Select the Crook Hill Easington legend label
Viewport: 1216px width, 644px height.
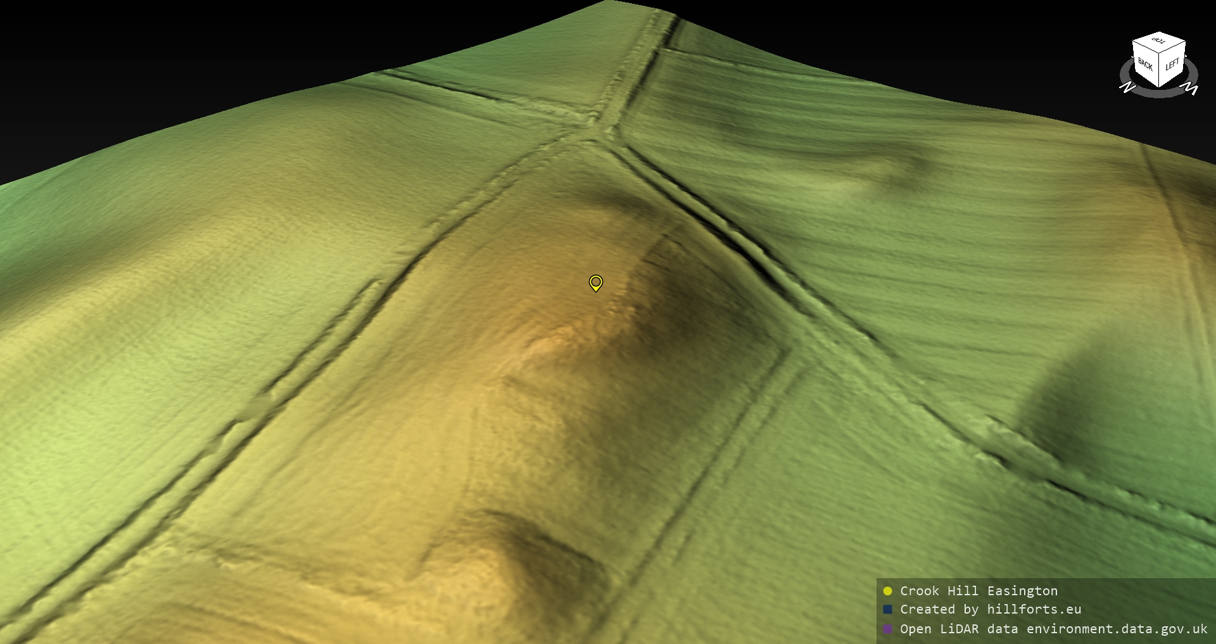pos(978,591)
